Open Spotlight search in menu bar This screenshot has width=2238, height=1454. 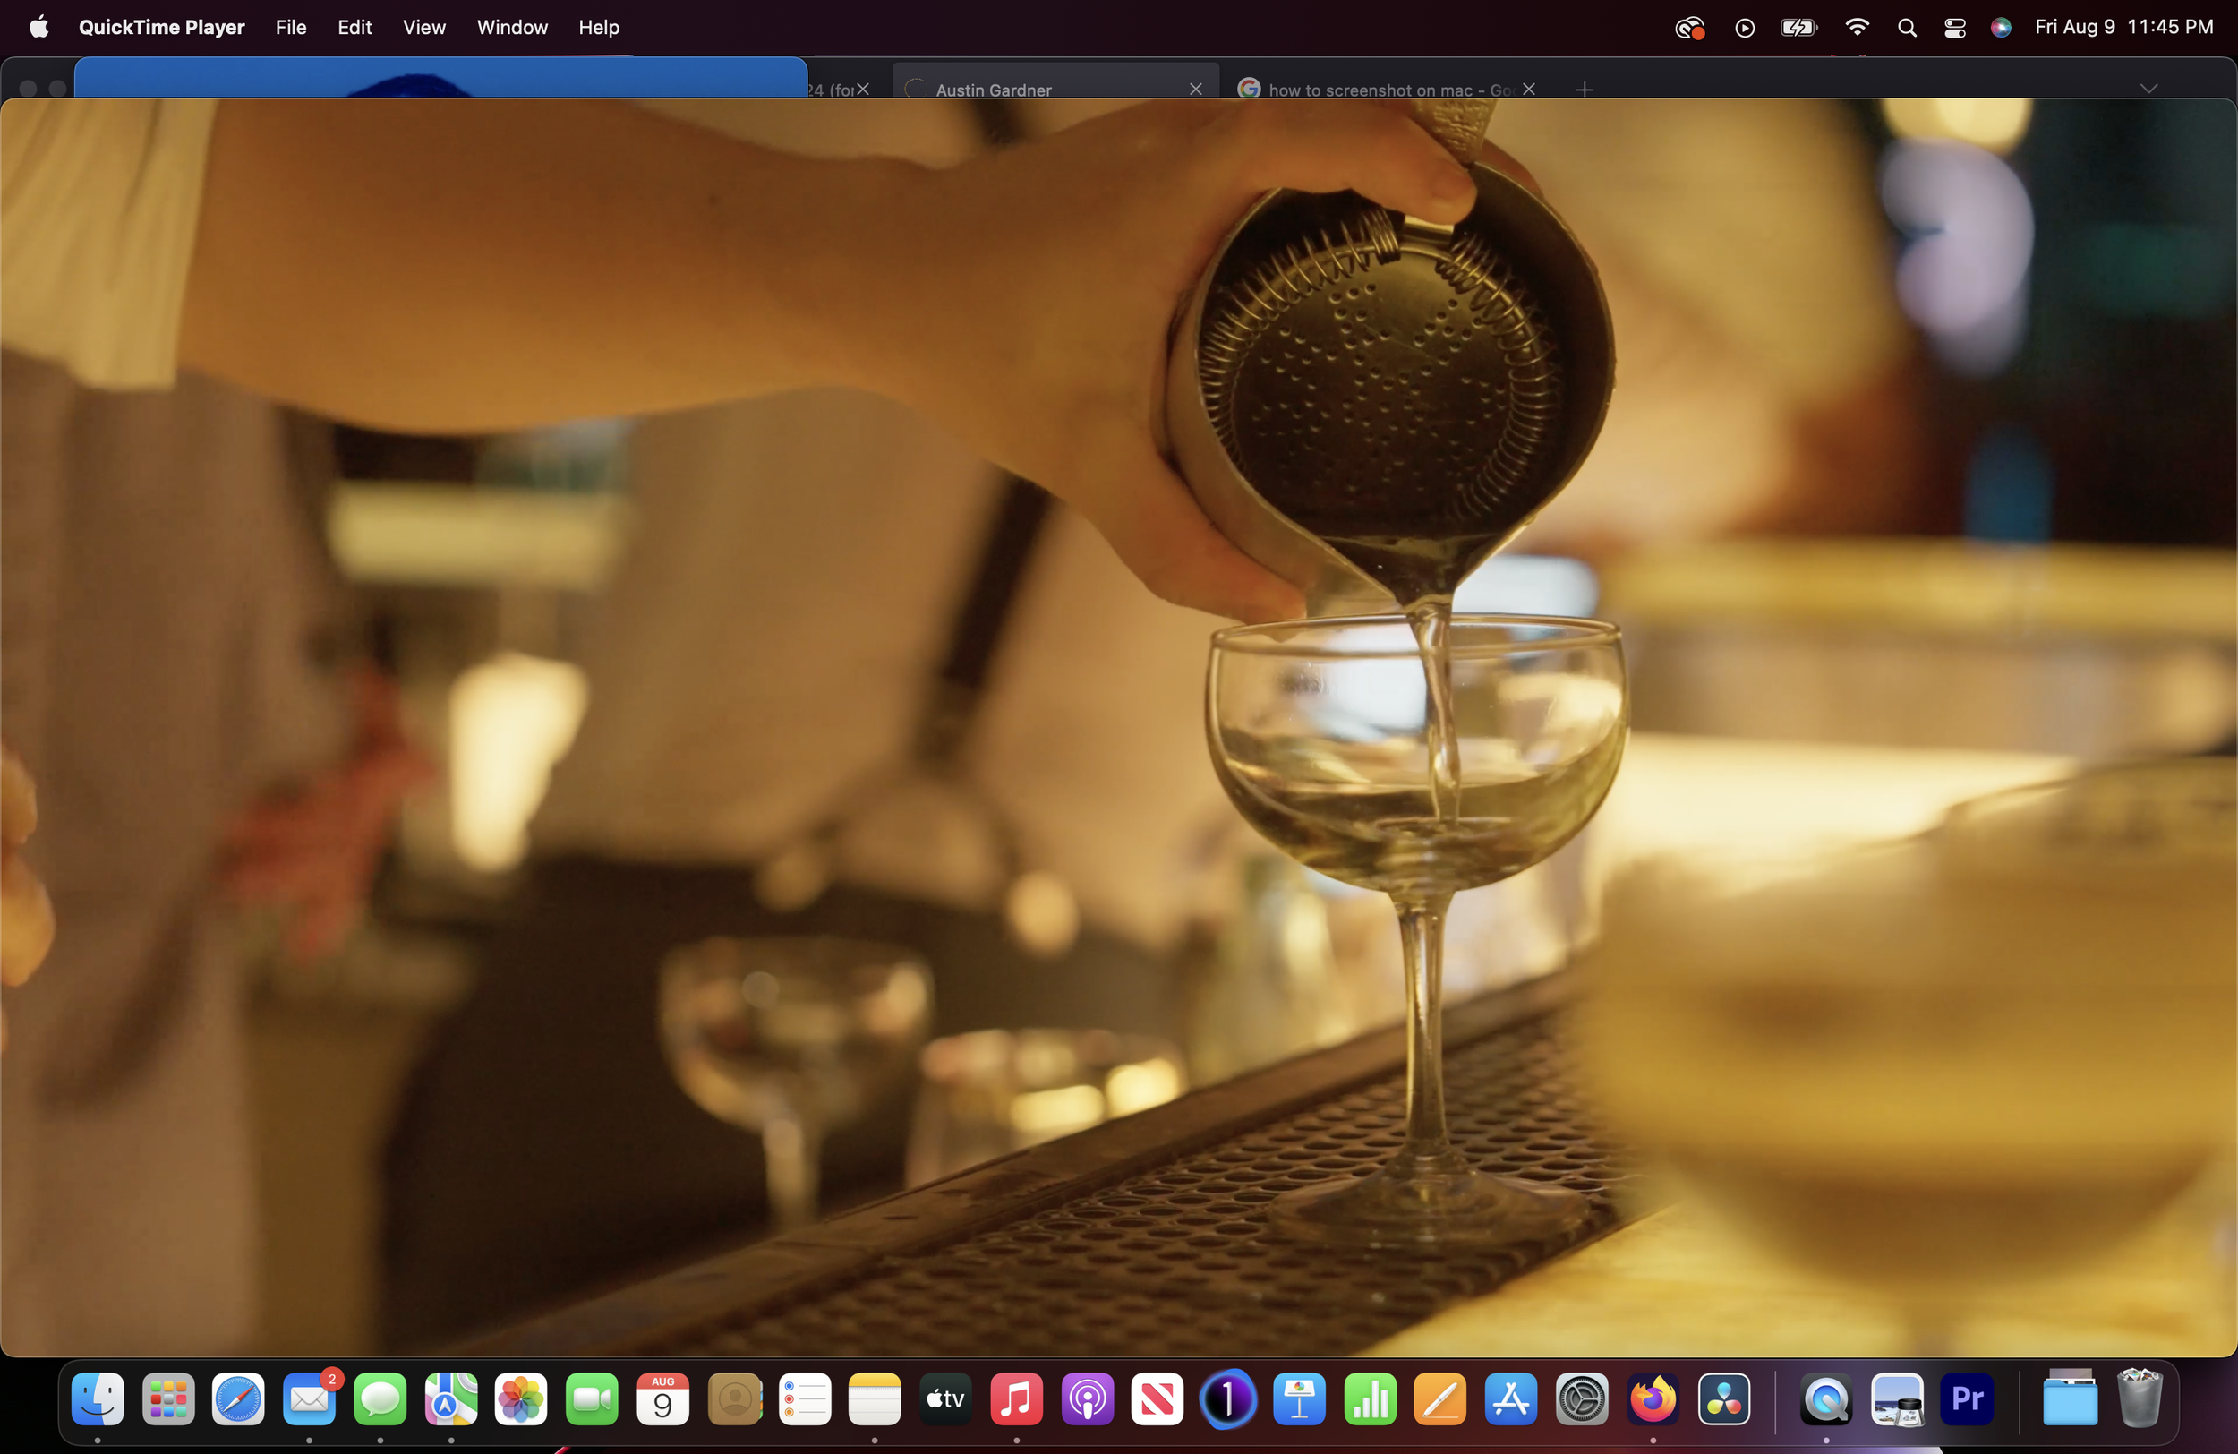1906,27
